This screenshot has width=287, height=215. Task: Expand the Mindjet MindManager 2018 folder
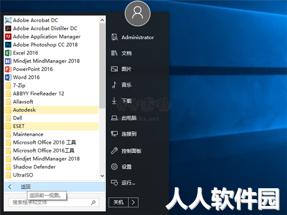click(52, 159)
